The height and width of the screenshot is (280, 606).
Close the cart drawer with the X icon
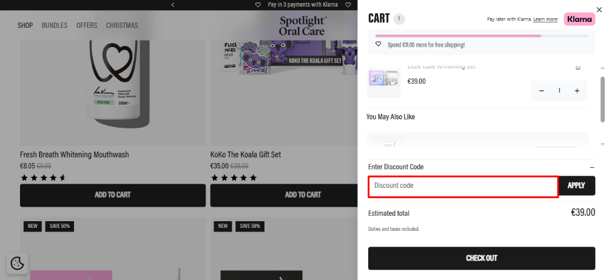click(599, 10)
